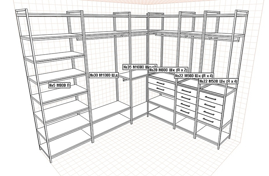Select the №30 M1000 Шд module label
This screenshot has height=176, width=269.
click(104, 75)
